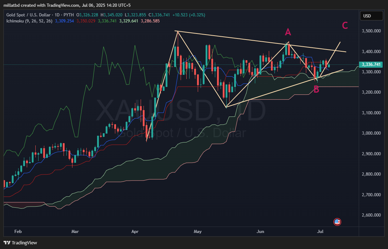
Task: Click the Mar label on the time axis
Action: click(x=75, y=232)
